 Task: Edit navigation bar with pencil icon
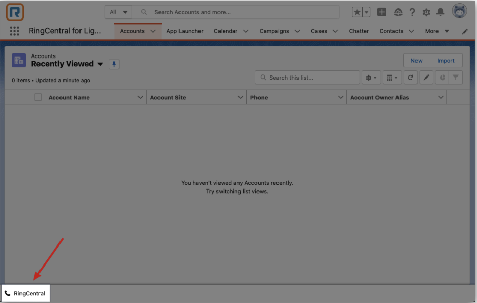coord(465,31)
